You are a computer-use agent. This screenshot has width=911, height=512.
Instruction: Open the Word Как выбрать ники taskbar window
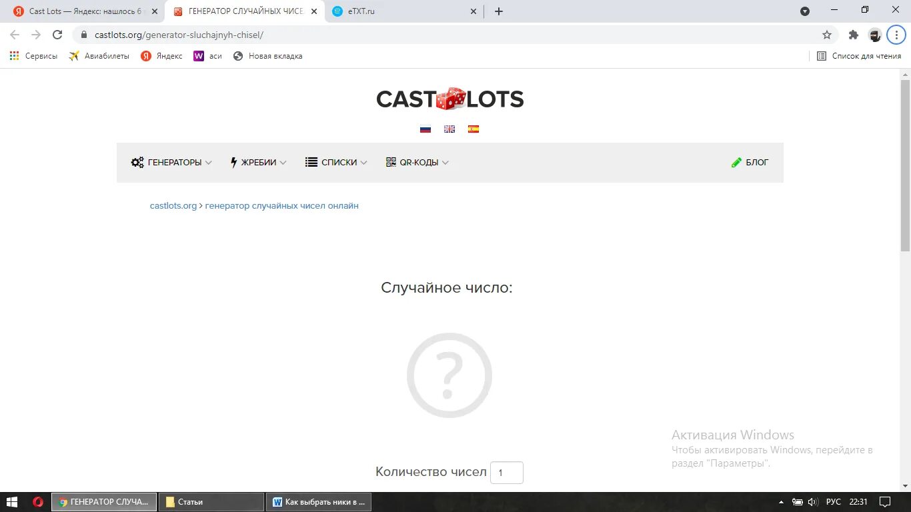319,502
